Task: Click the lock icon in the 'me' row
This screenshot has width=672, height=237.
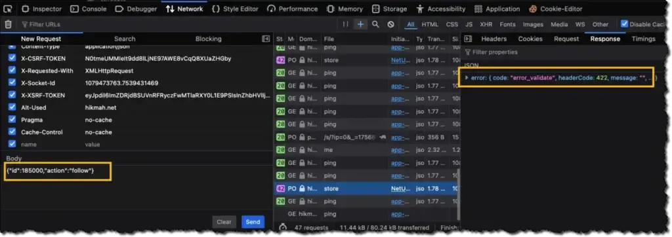Action: coord(302,150)
